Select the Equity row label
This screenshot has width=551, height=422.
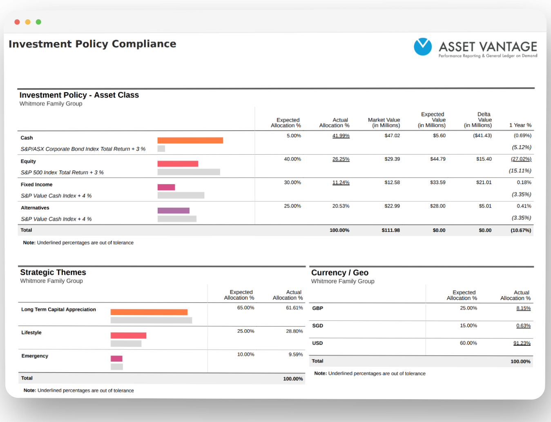pyautogui.click(x=28, y=161)
